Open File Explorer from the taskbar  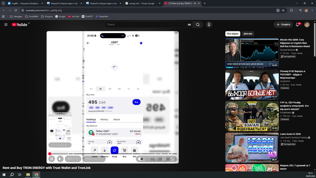tap(28, 175)
